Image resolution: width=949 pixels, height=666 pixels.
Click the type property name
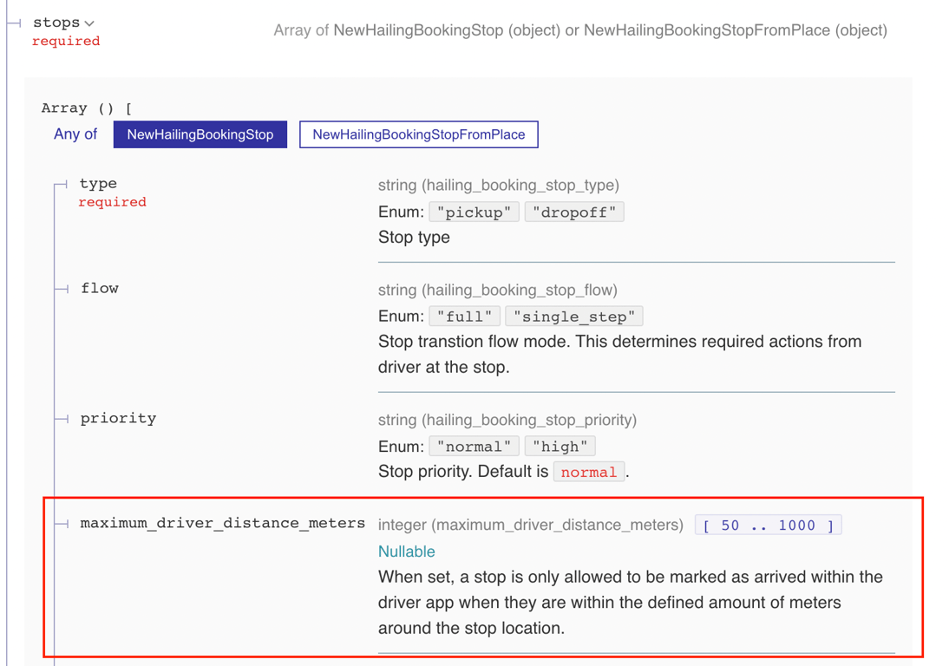point(98,183)
